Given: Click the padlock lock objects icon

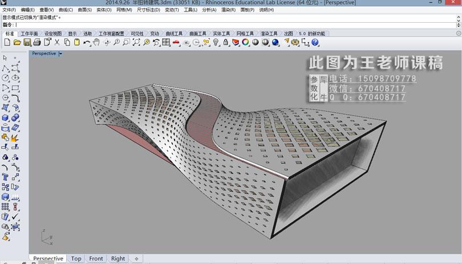Looking at the screenshot, I should [226, 42].
